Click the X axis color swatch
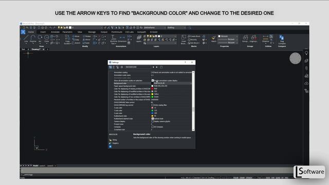Screen dimensions: 329x185 [152, 108]
